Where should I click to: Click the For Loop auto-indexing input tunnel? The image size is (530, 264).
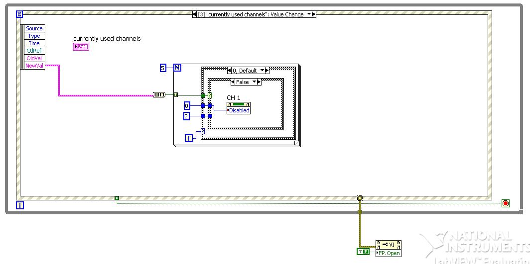tap(176, 95)
